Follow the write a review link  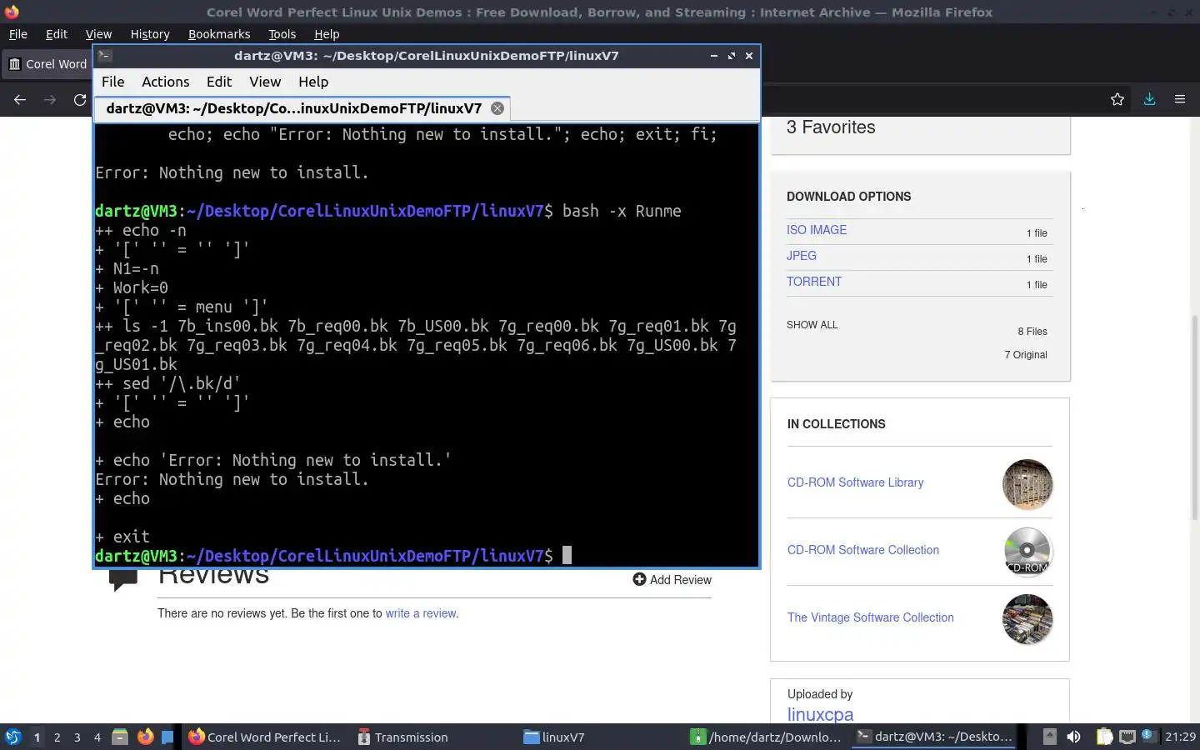point(421,613)
